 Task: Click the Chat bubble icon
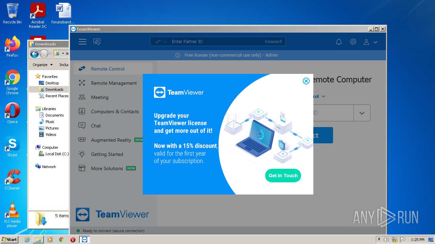82,126
